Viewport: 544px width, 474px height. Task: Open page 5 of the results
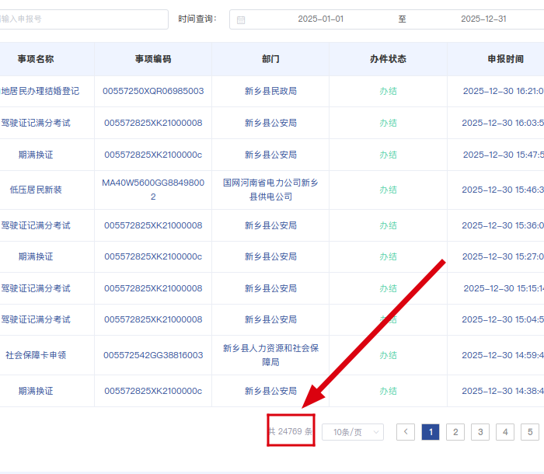pyautogui.click(x=530, y=432)
